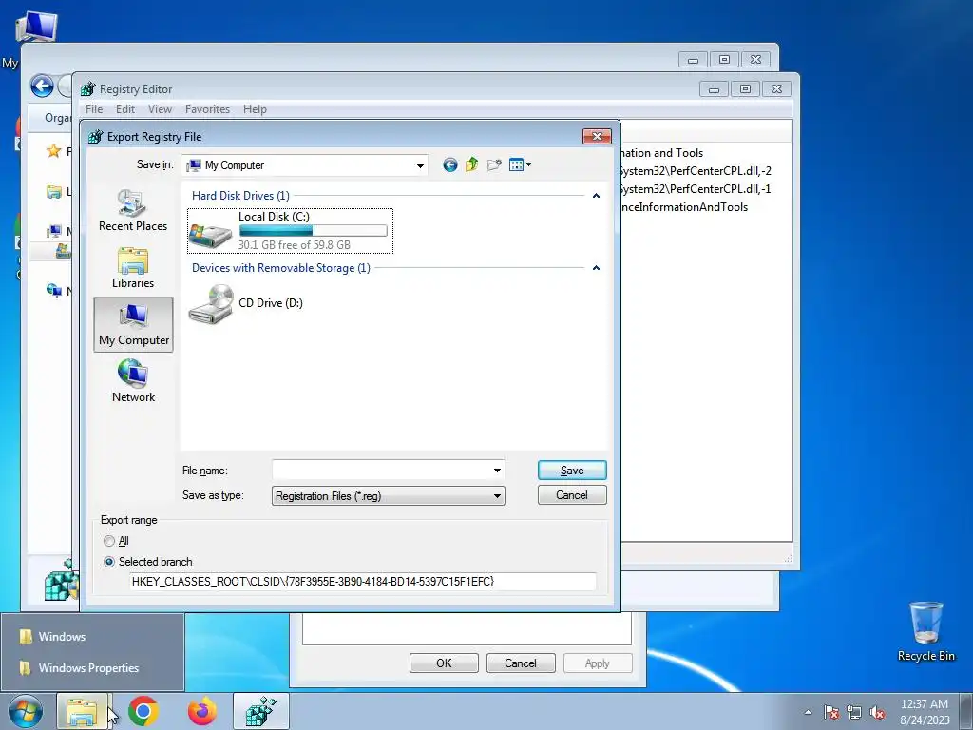Launch Google Chrome from the taskbar

click(143, 711)
